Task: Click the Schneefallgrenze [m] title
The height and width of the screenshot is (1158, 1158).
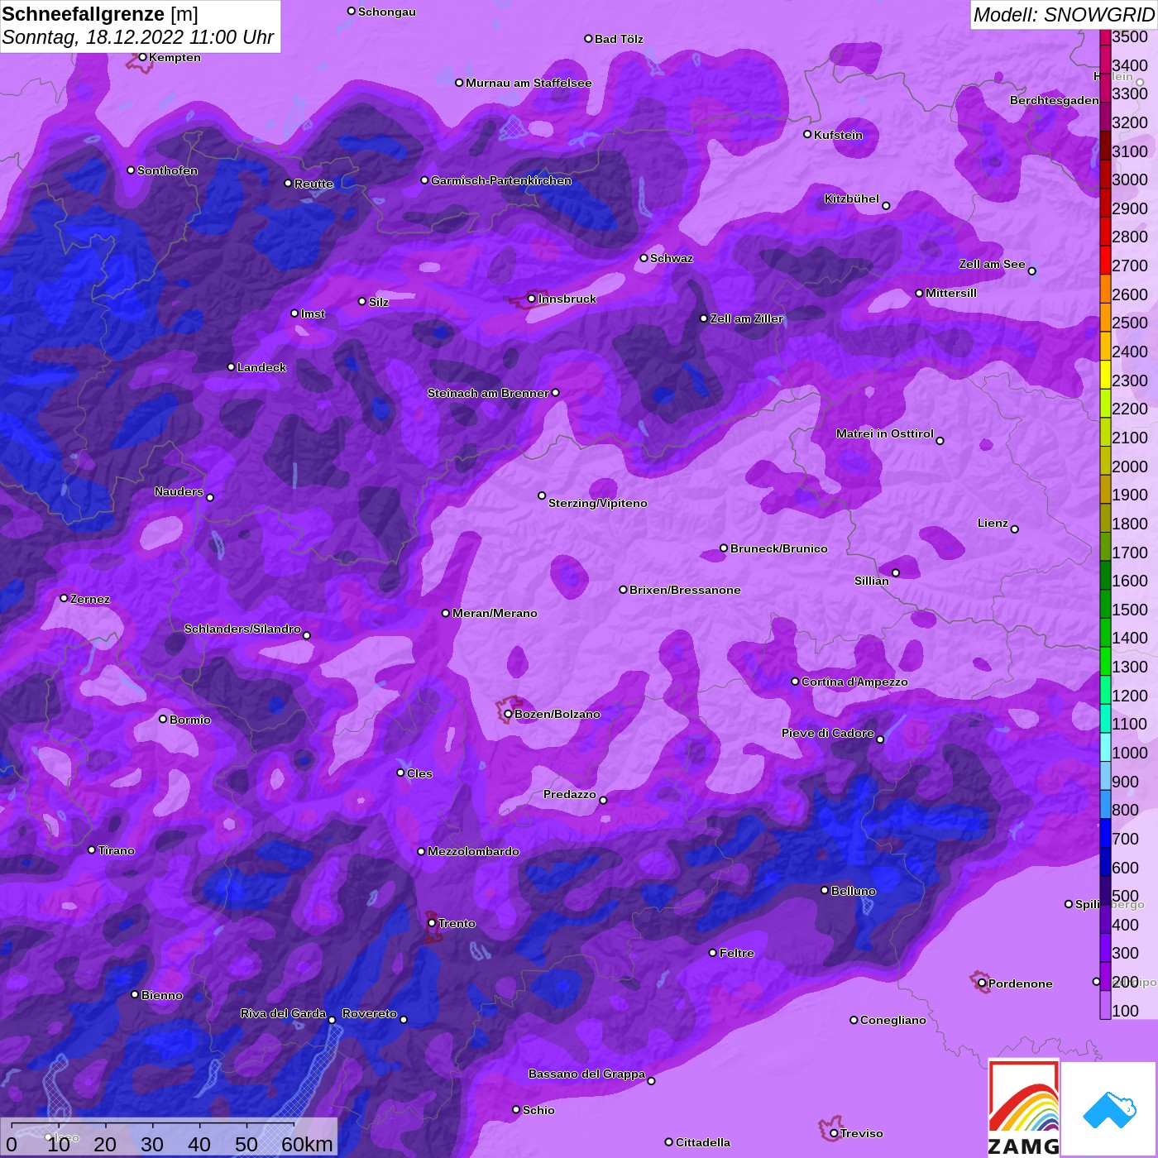Action: click(x=100, y=14)
